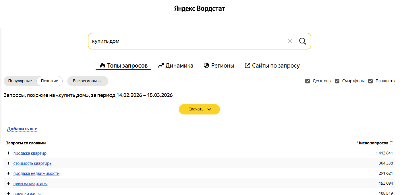Screen dimensions: 406x195
Task: Clear the search field with the X icon
Action: click(290, 41)
